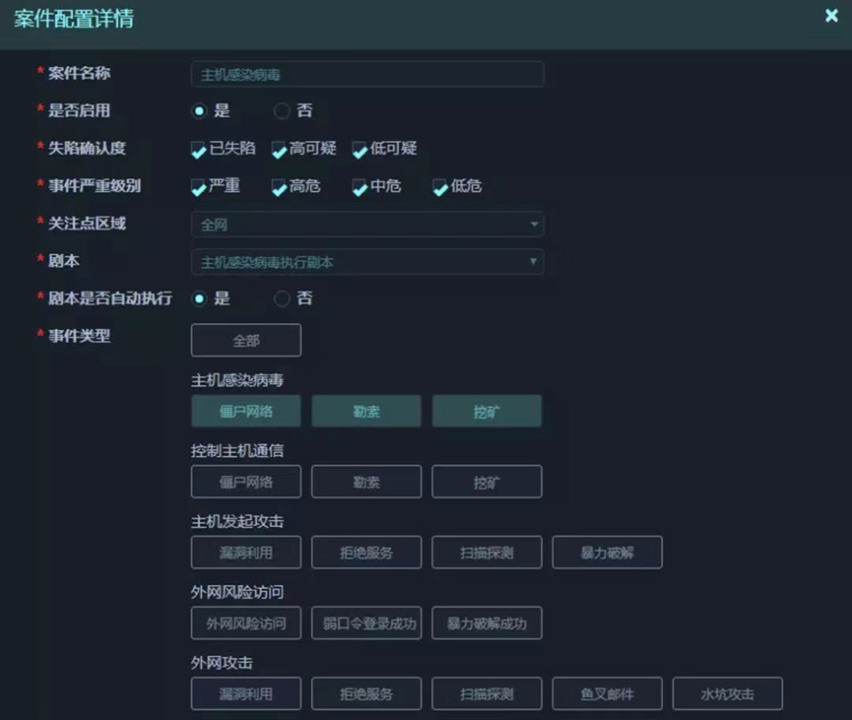Select 勒索 under 主机感染病毒
This screenshot has height=720, width=852.
click(x=365, y=411)
